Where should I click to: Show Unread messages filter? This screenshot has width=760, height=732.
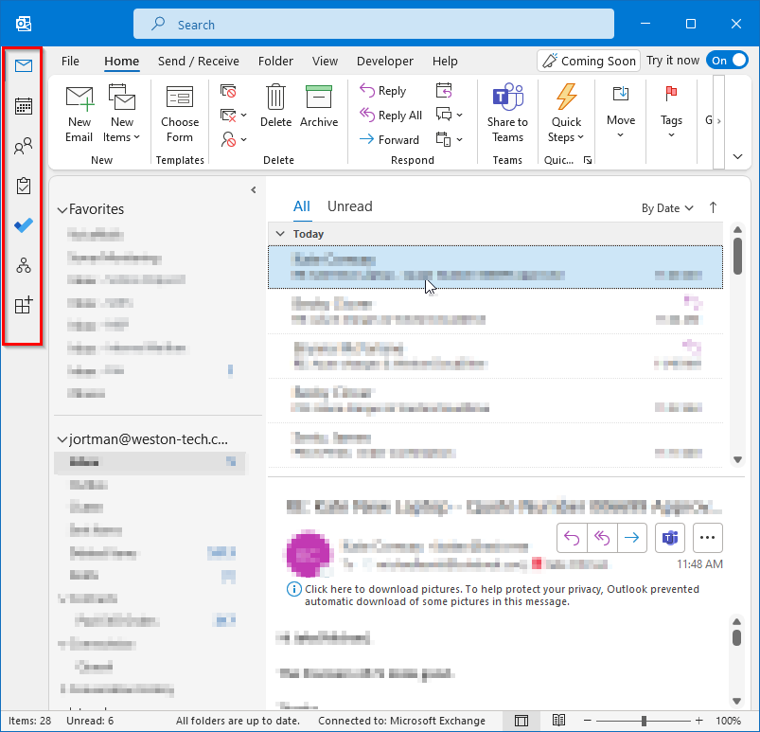point(349,206)
